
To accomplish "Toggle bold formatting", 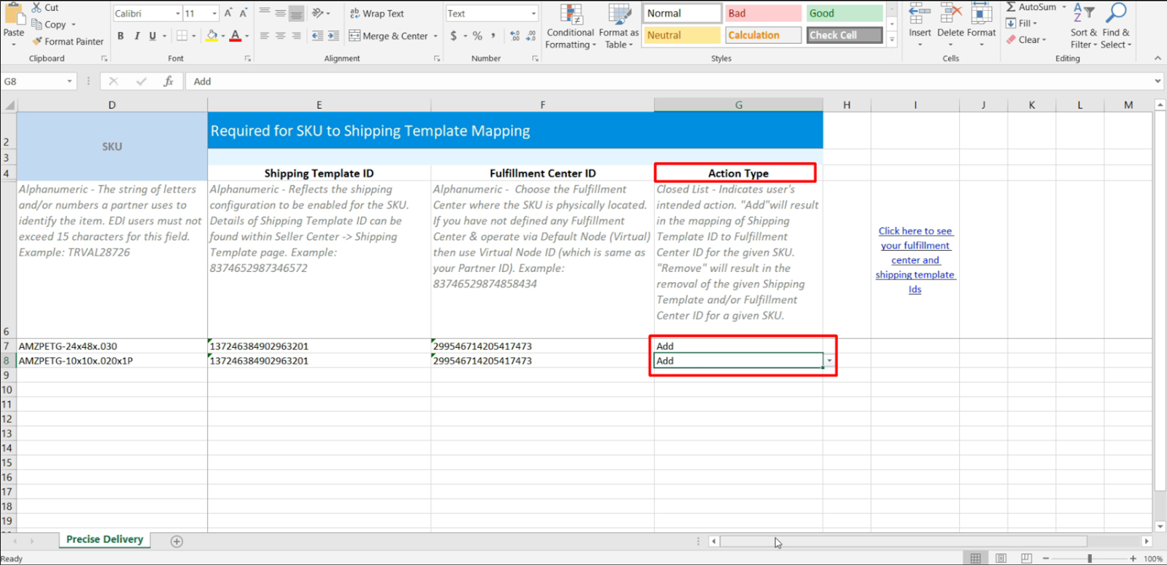I will (x=120, y=36).
